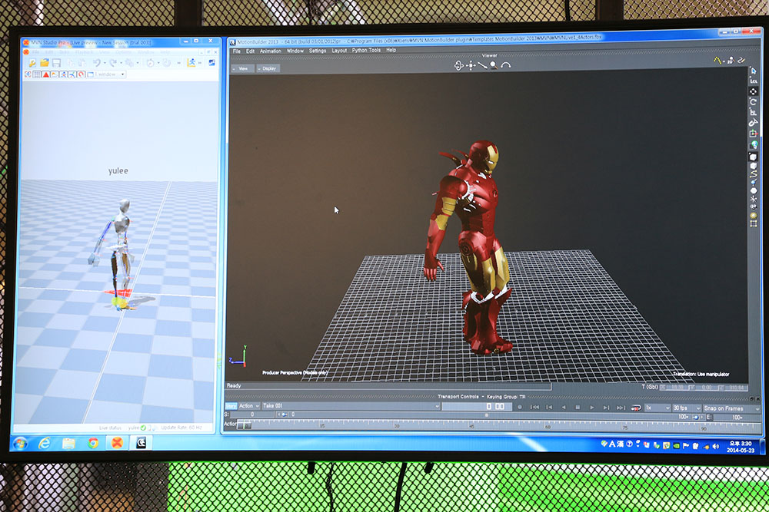The image size is (769, 512).
Task: Open the Animation menu
Action: tap(270, 51)
